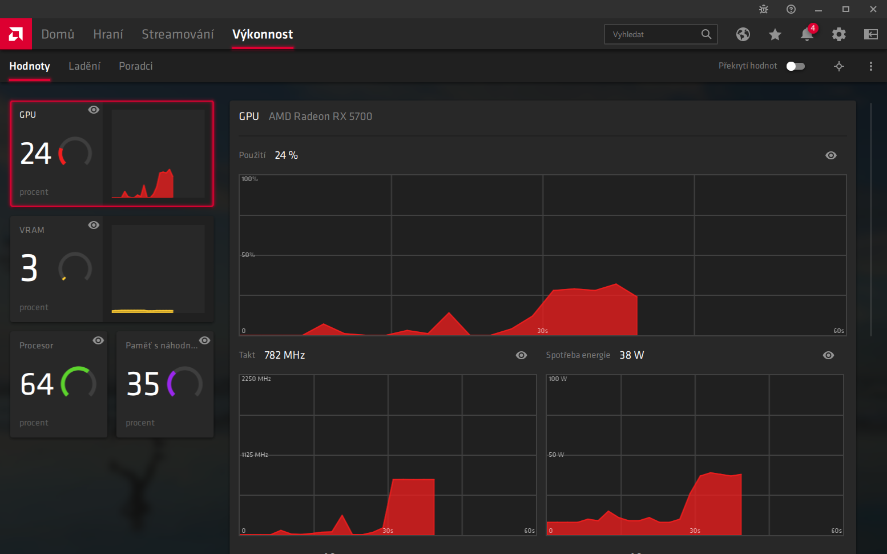Open the web browser globe icon
The width and height of the screenshot is (887, 554).
(743, 34)
